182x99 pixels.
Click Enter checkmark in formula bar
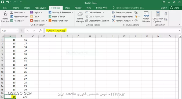(34, 31)
